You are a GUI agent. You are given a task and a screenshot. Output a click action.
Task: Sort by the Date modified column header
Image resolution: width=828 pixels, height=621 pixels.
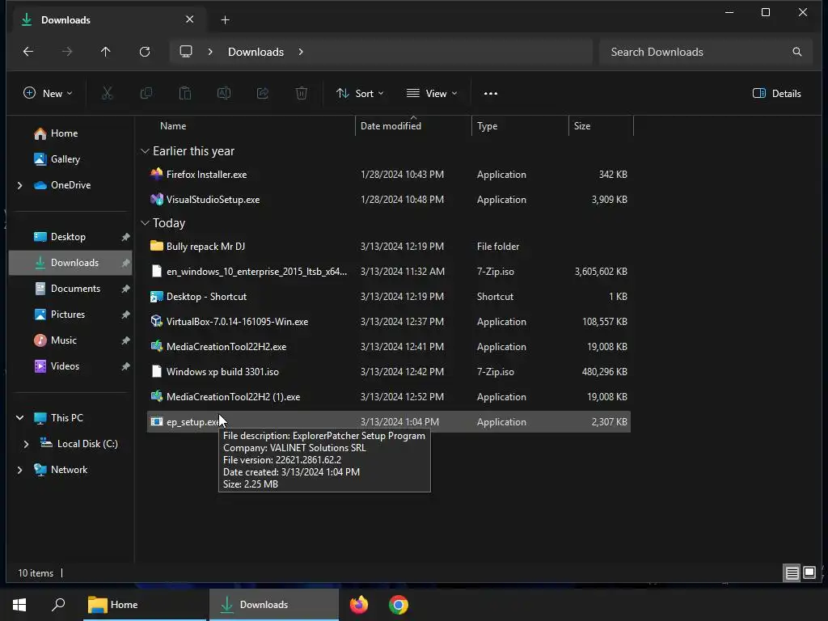[413, 126]
